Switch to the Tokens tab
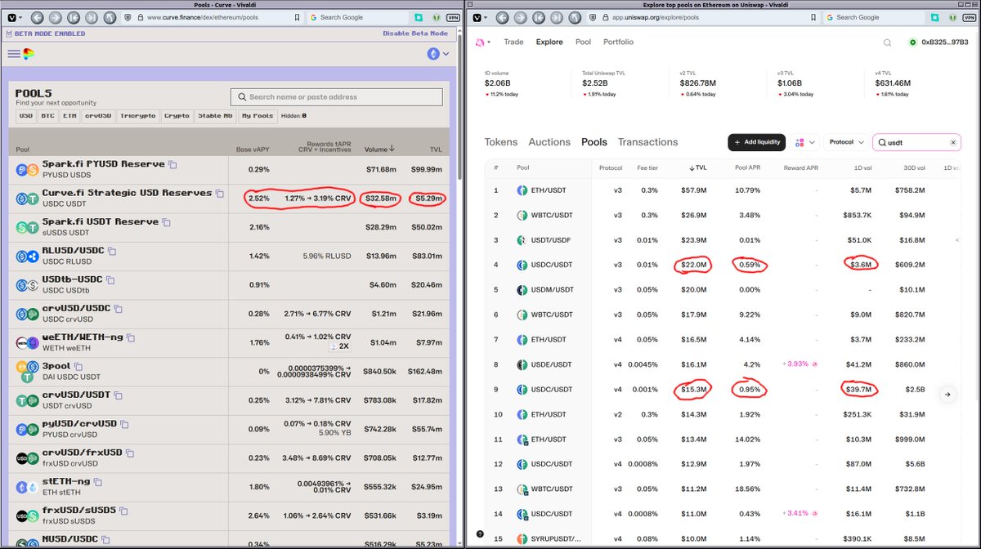 (501, 142)
